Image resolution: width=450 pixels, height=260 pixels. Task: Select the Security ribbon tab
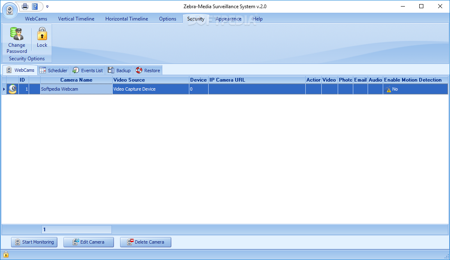(x=196, y=19)
